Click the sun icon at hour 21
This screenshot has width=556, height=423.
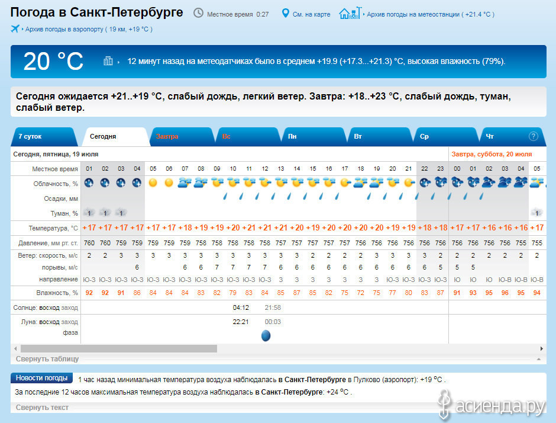tap(409, 182)
